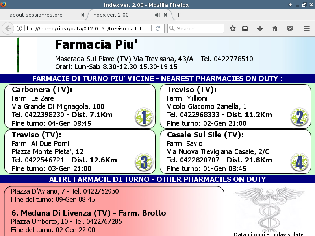Reload the current page

[157, 28]
